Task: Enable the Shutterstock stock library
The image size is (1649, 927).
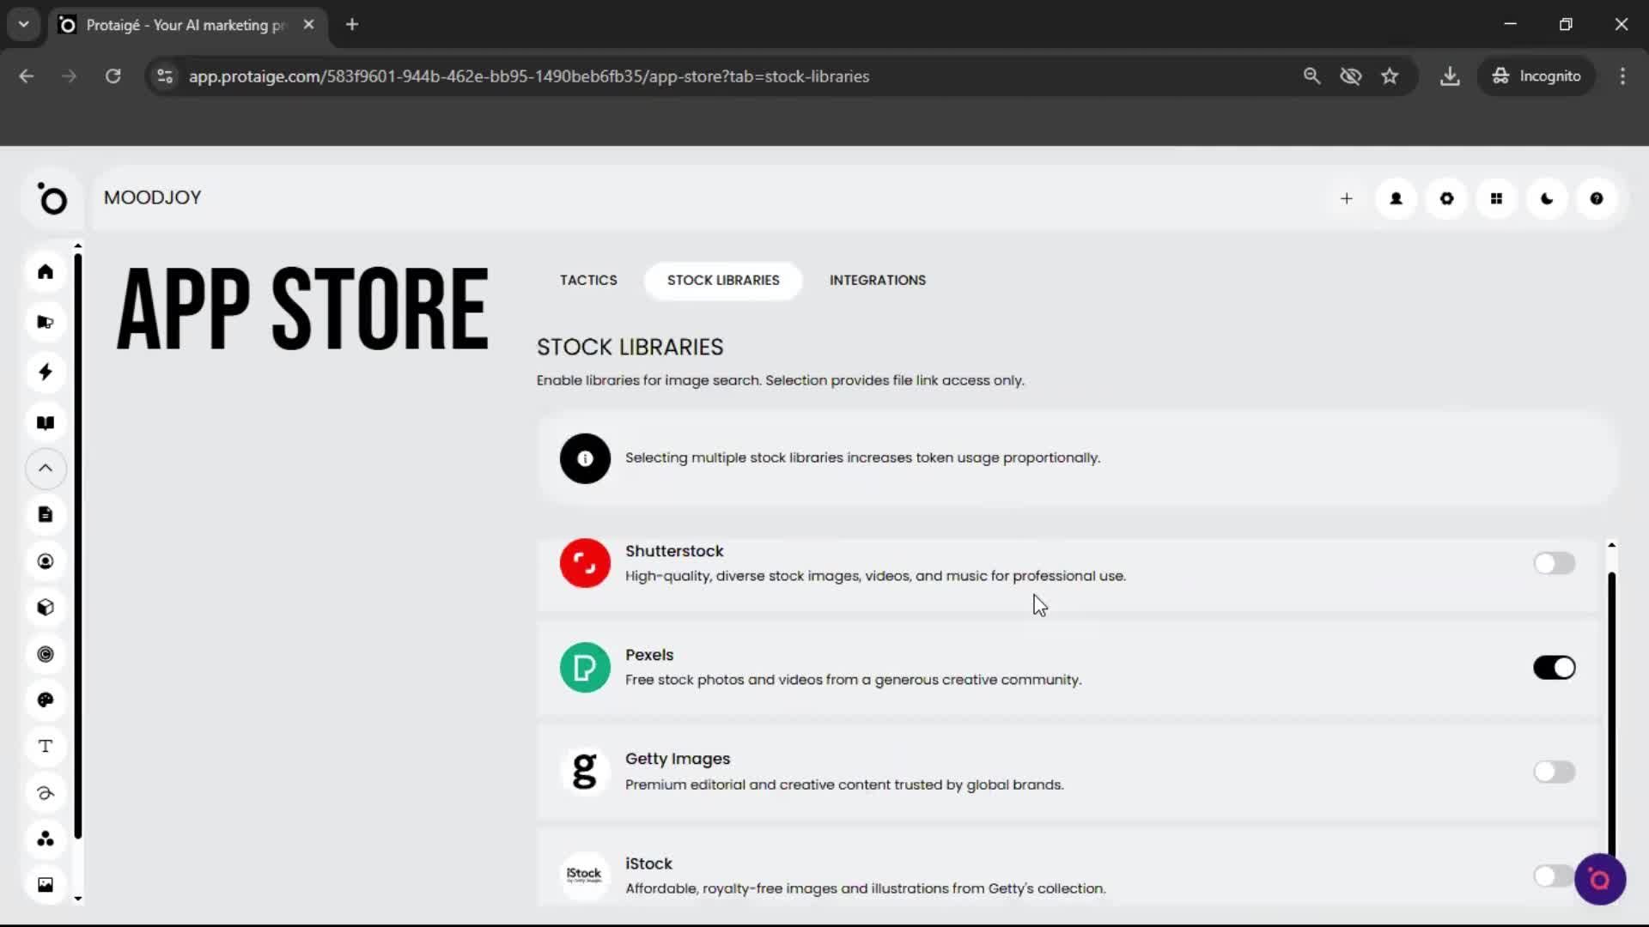Action: click(x=1555, y=563)
